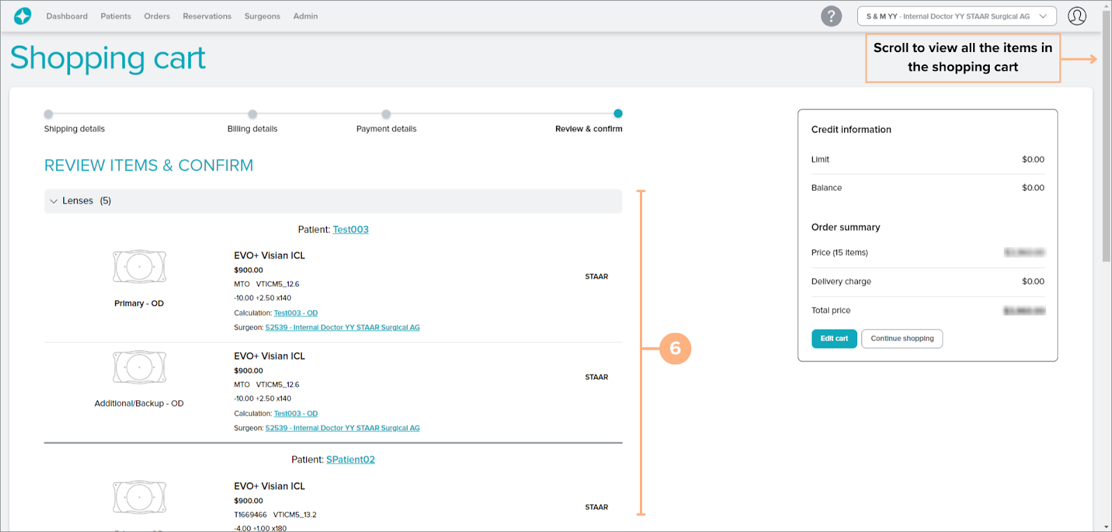Image resolution: width=1112 pixels, height=532 pixels.
Task: Open patient Test003 link
Action: pos(351,230)
